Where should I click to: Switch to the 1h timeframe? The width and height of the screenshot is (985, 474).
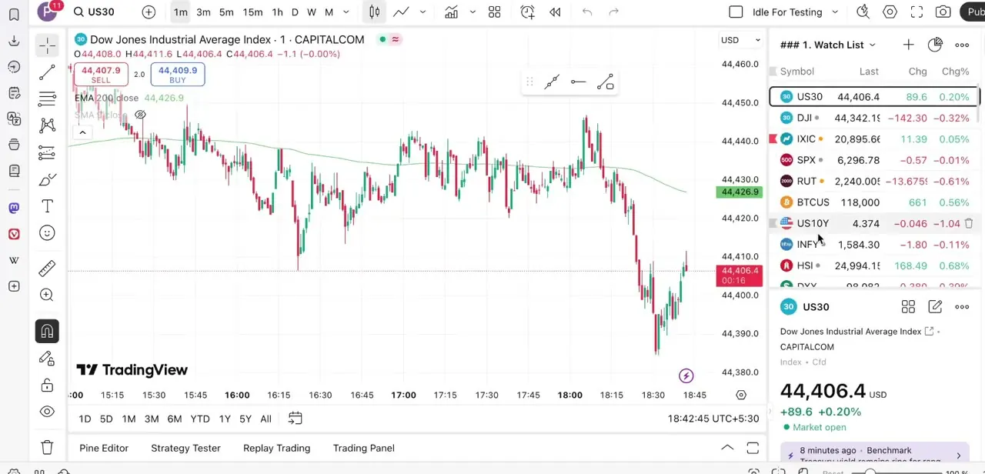[x=277, y=12]
